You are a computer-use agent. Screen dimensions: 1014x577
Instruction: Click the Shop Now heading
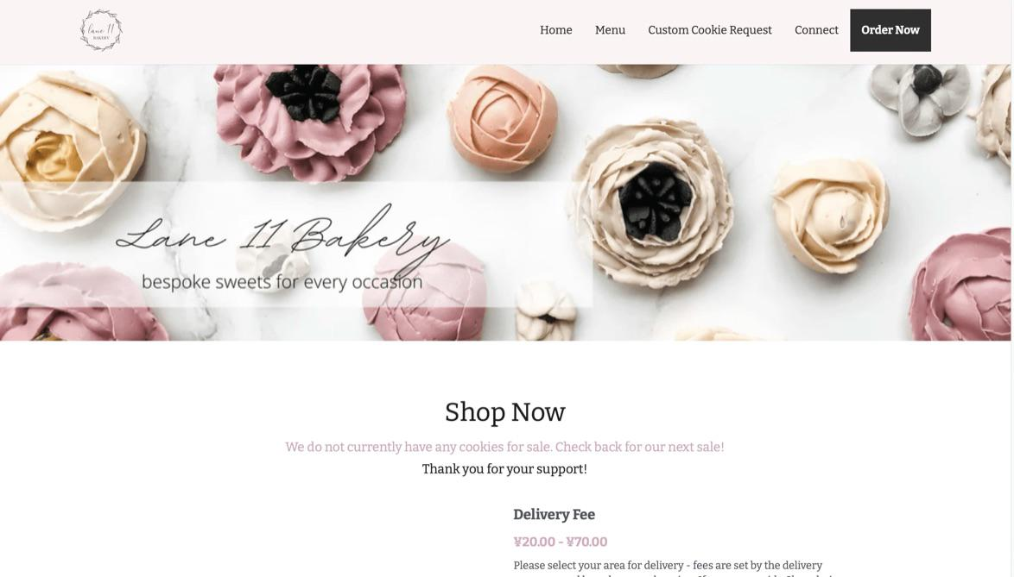click(505, 411)
